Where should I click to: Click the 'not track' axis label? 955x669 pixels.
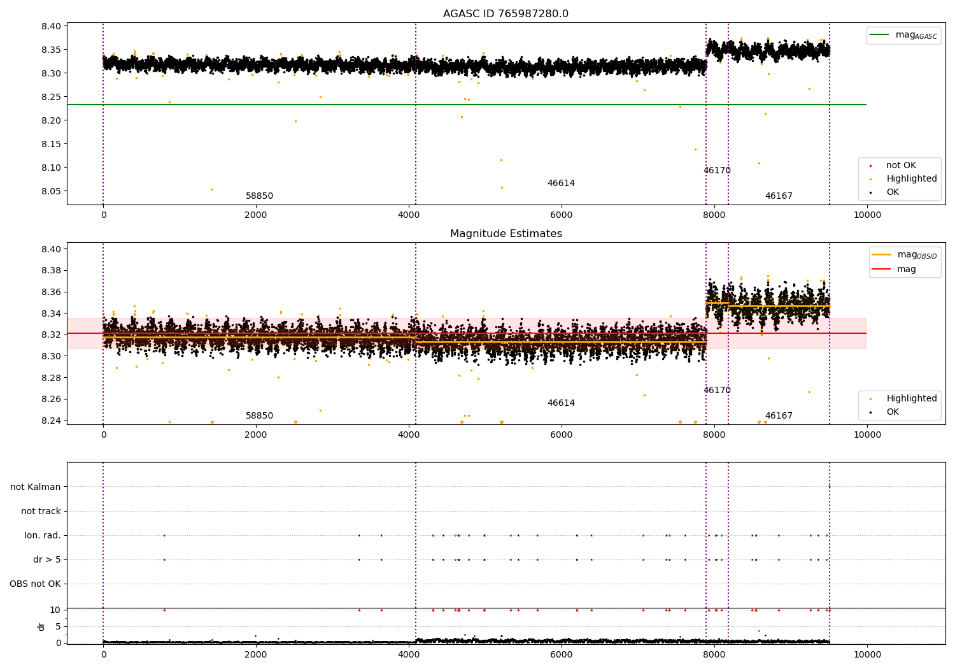point(41,512)
